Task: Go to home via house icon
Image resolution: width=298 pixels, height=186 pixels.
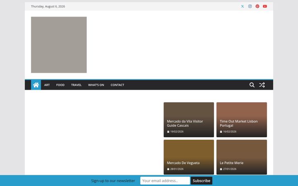Action: [x=36, y=85]
